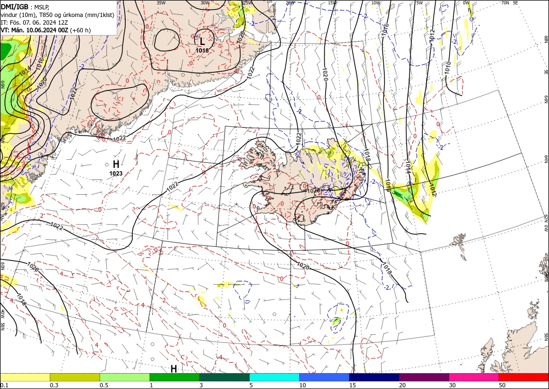Click the blue 10–15 mm legend swatch
The width and height of the screenshot is (549, 389).
[x=324, y=377]
